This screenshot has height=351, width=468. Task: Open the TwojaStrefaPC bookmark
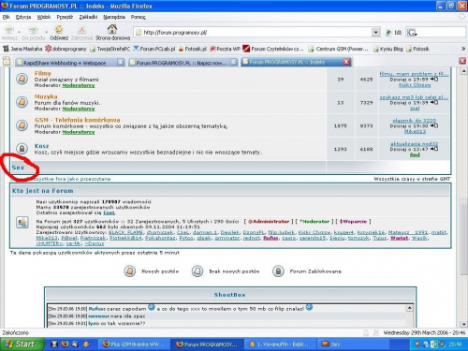110,49
